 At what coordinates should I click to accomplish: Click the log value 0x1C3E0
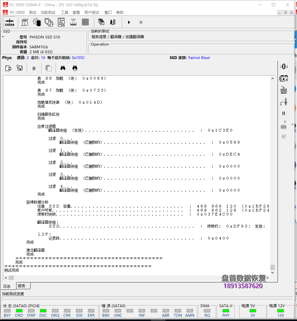click(x=220, y=130)
